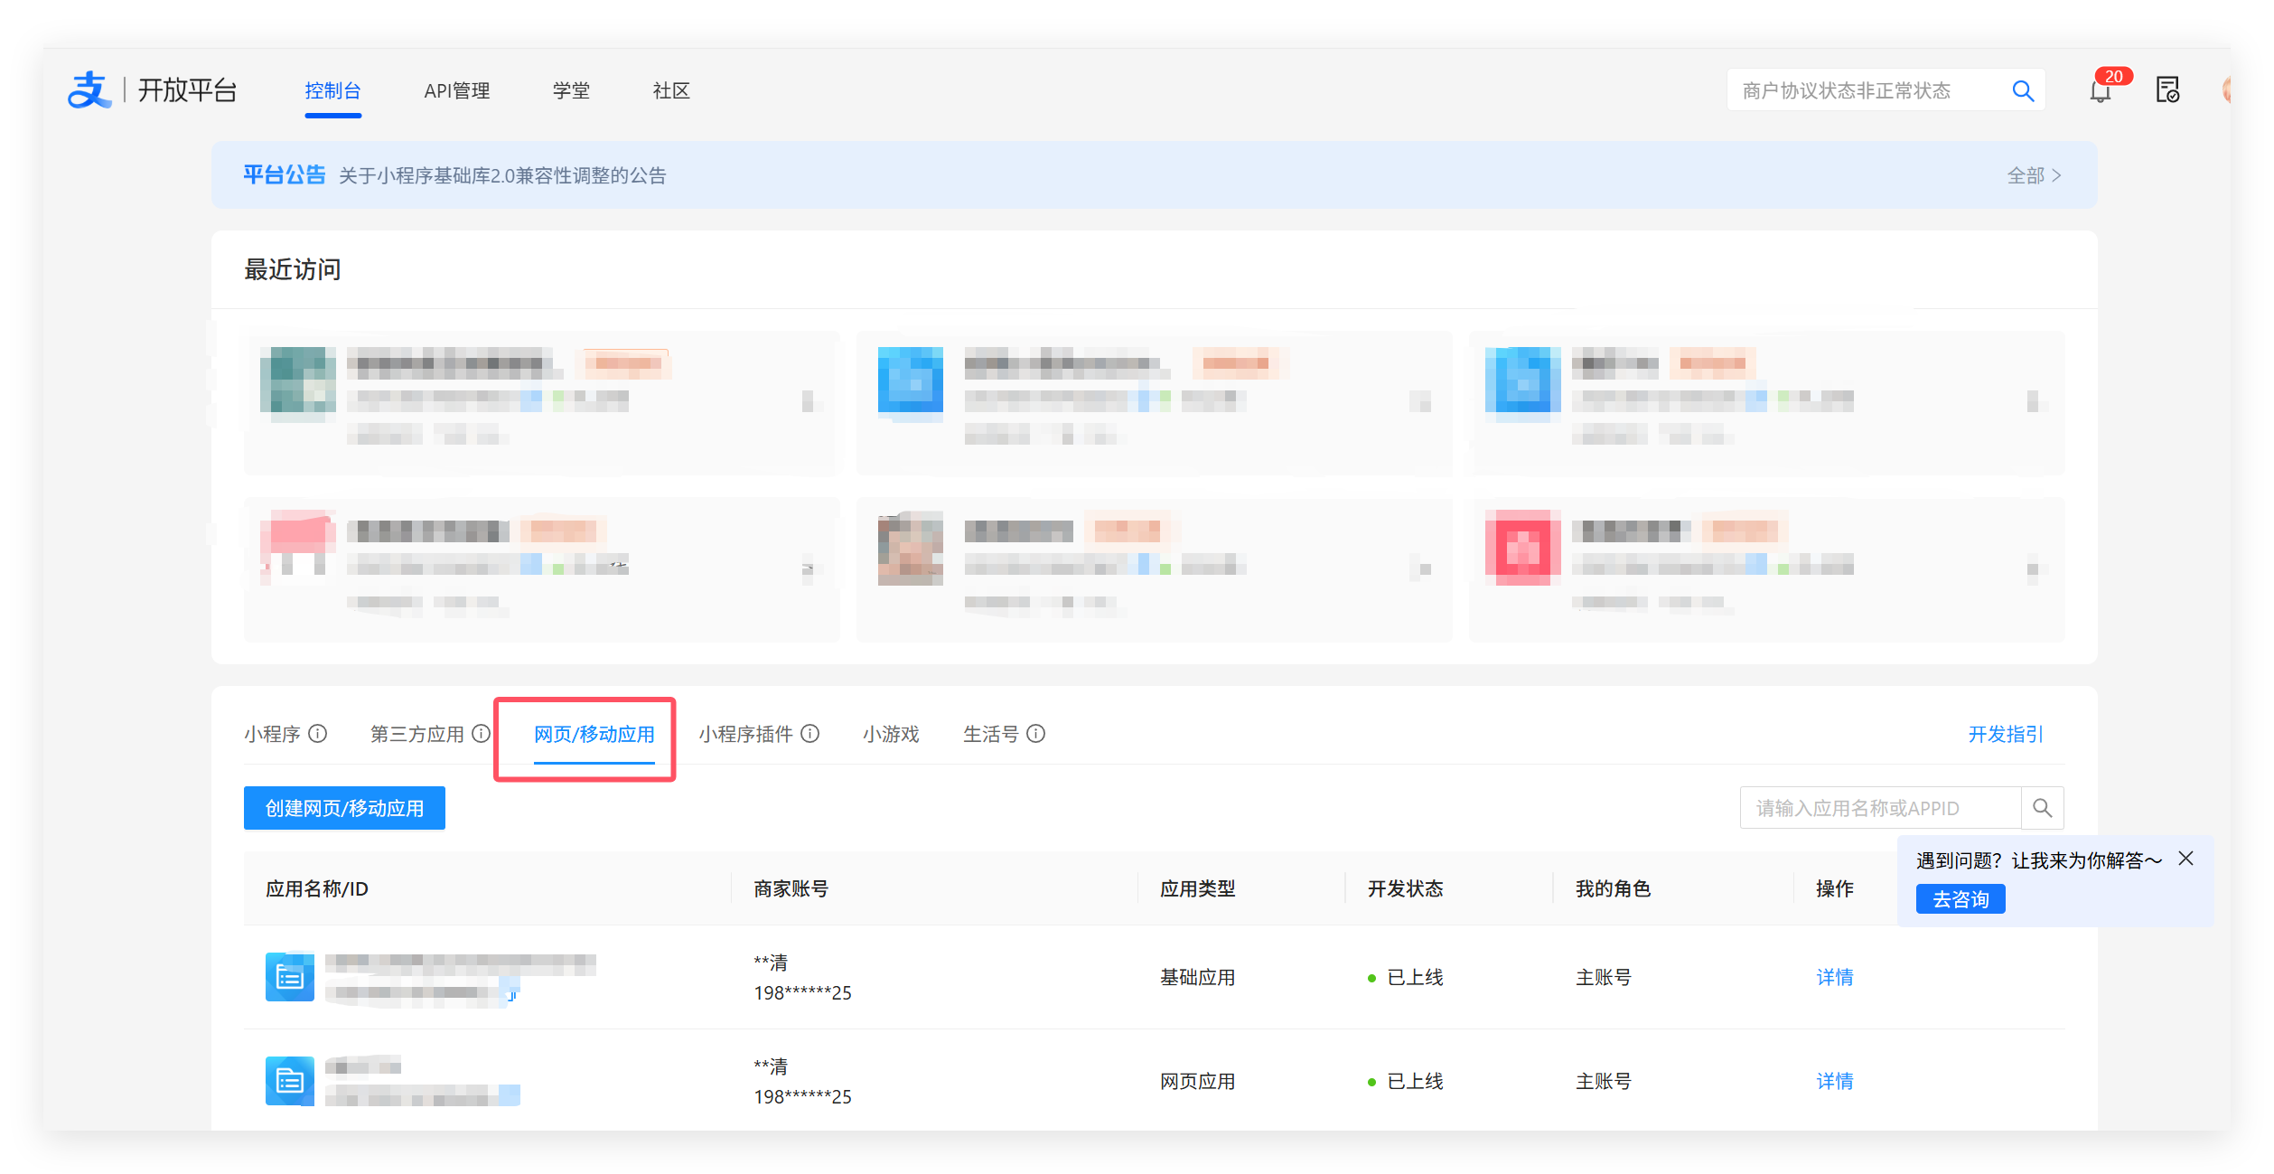Click the 去咨询 button in the chat popup
2274x1174 pixels.
click(x=1960, y=898)
